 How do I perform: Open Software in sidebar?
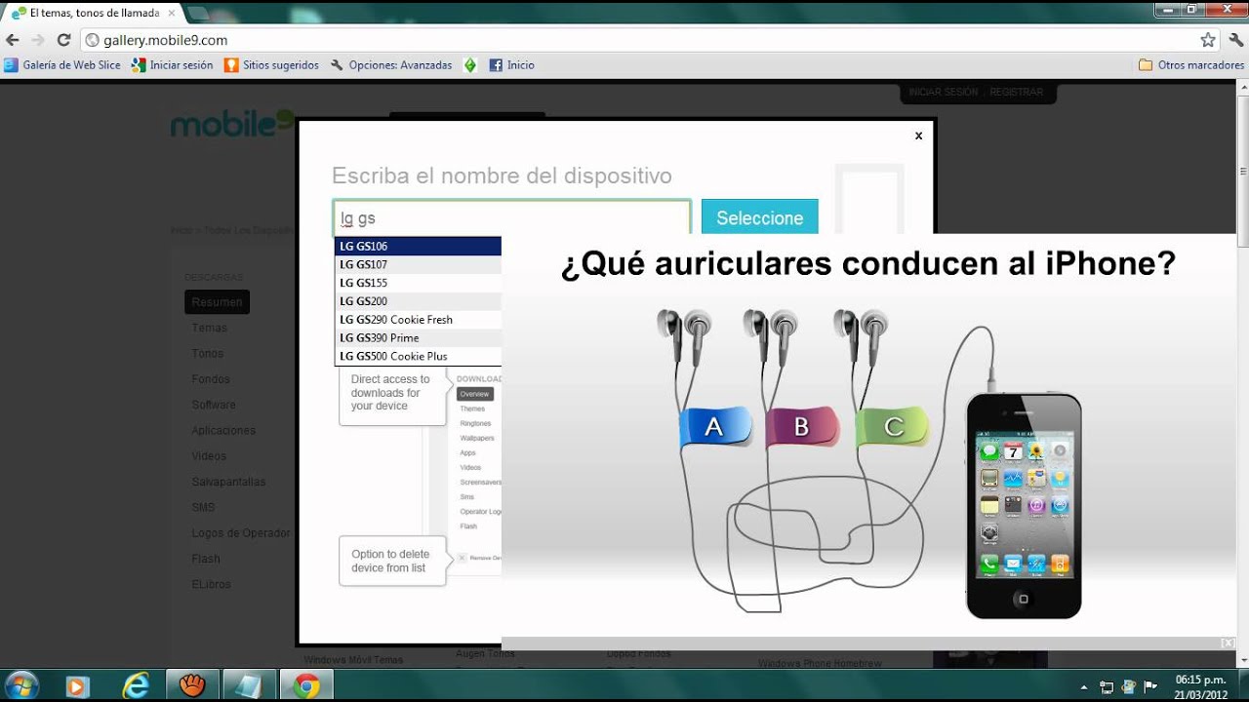[x=214, y=405]
